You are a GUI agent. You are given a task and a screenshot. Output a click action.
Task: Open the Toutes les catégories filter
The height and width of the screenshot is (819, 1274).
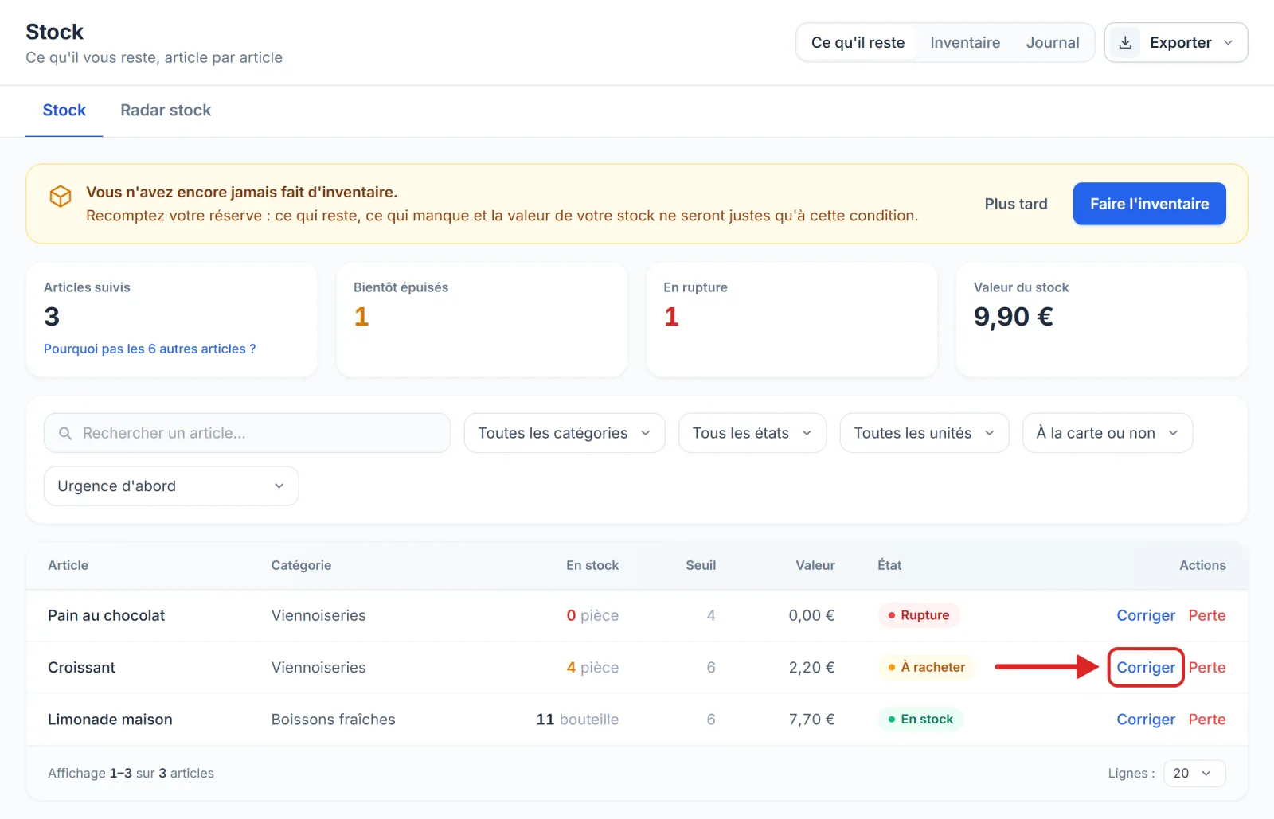point(565,433)
